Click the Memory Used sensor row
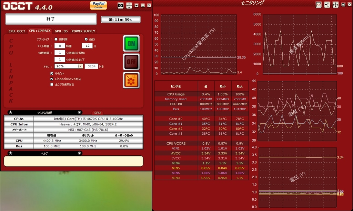This screenshot has height=211, width=353. click(201, 99)
